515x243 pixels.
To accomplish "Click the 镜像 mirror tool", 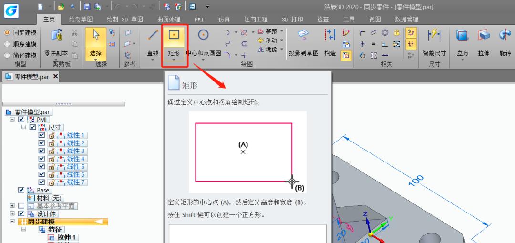I will pos(268,49).
